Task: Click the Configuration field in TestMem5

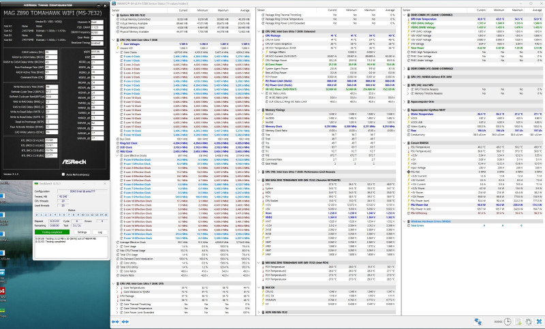Action: [82, 191]
